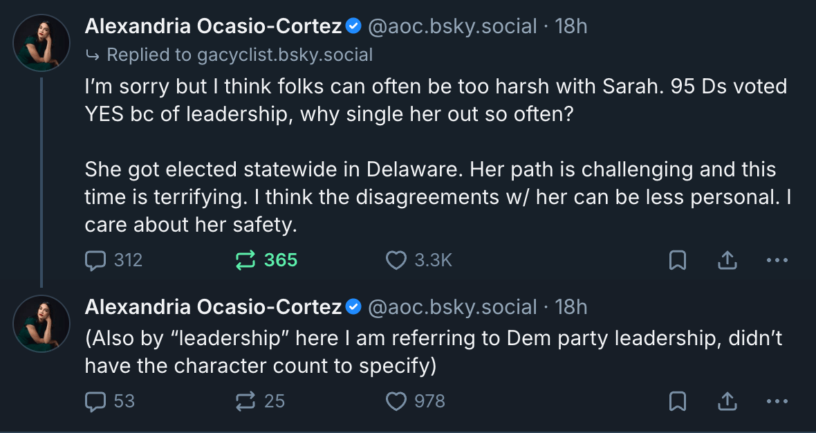The width and height of the screenshot is (816, 433).
Task: Click the gacyclist.bsky.social replied-to link
Action: tap(274, 55)
